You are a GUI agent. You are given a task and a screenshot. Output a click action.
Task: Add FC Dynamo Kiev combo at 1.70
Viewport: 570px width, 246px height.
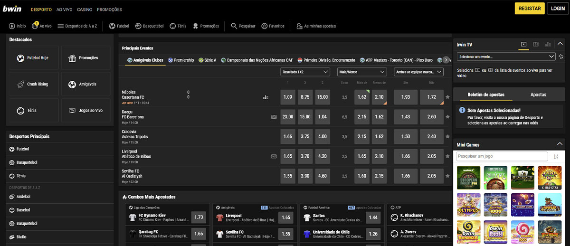pyautogui.click(x=199, y=218)
